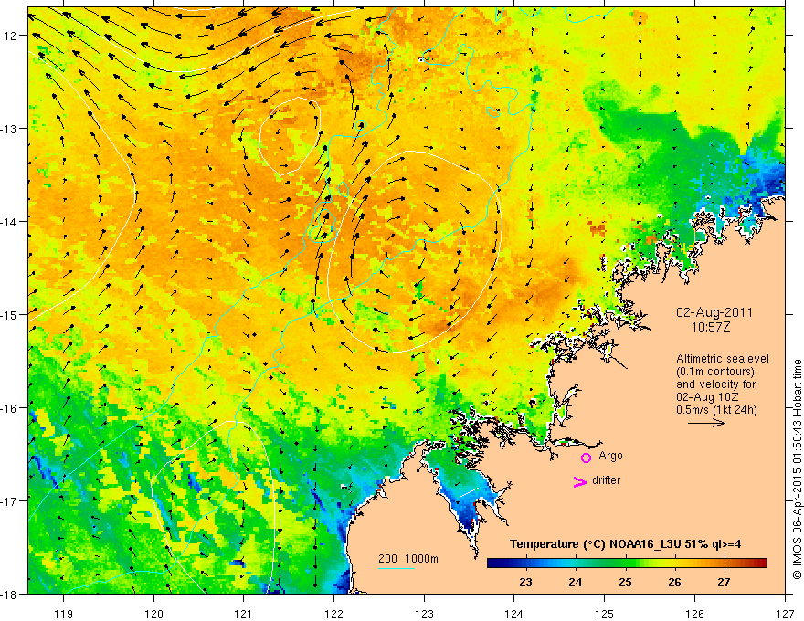Click the longitude label 125
The image size is (804, 621).
[x=605, y=614]
